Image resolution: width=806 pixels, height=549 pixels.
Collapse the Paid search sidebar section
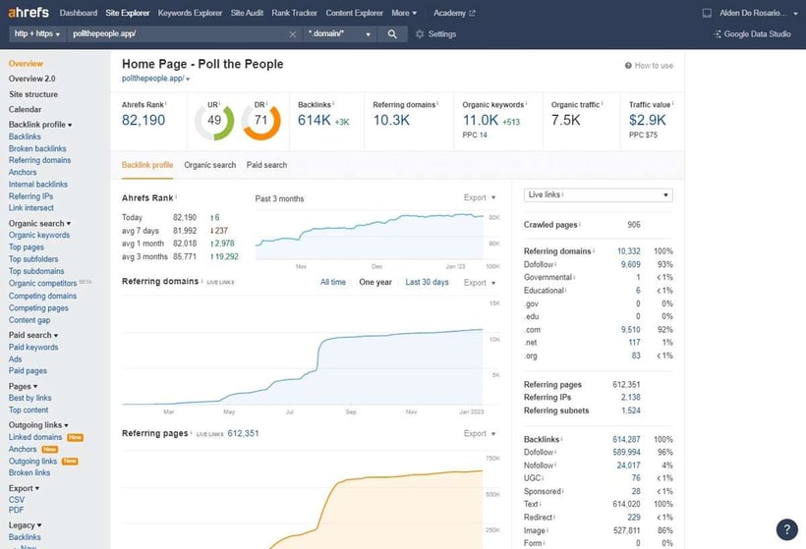tap(32, 335)
